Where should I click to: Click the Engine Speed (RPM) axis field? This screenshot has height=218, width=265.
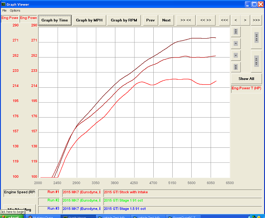click(x=19, y=193)
